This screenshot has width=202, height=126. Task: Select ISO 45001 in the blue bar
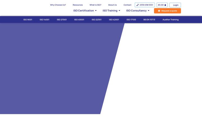(x=79, y=20)
